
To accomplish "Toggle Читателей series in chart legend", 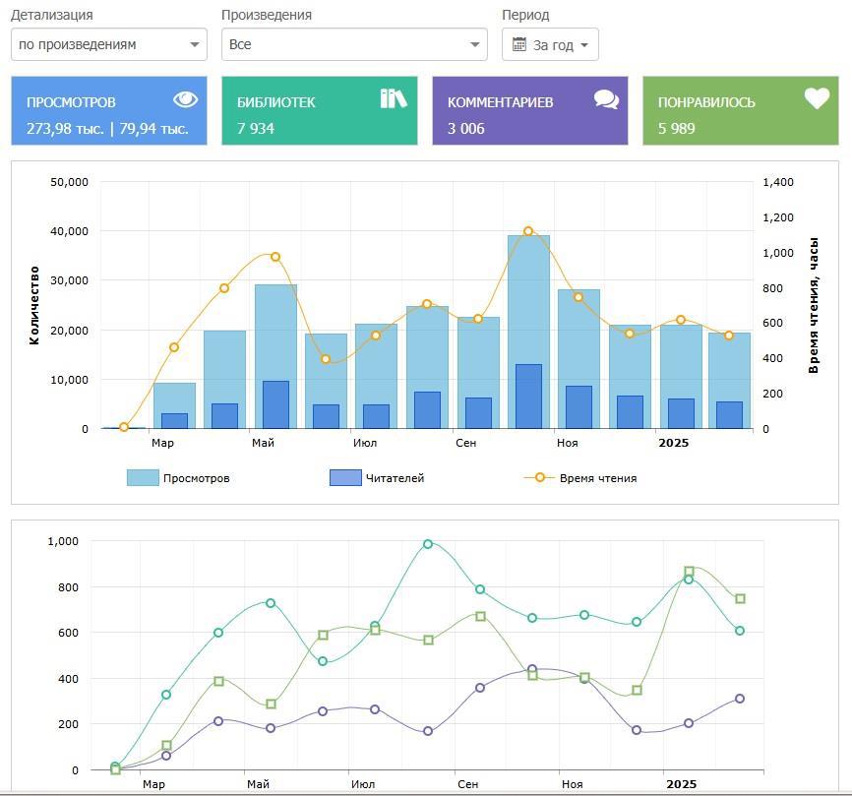I will (x=395, y=478).
